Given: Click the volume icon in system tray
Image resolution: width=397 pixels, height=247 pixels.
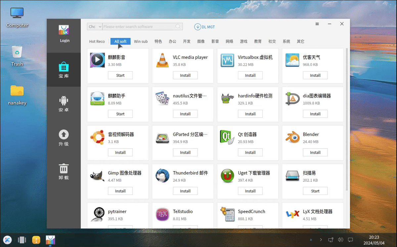Looking at the screenshot, I should pos(341,240).
